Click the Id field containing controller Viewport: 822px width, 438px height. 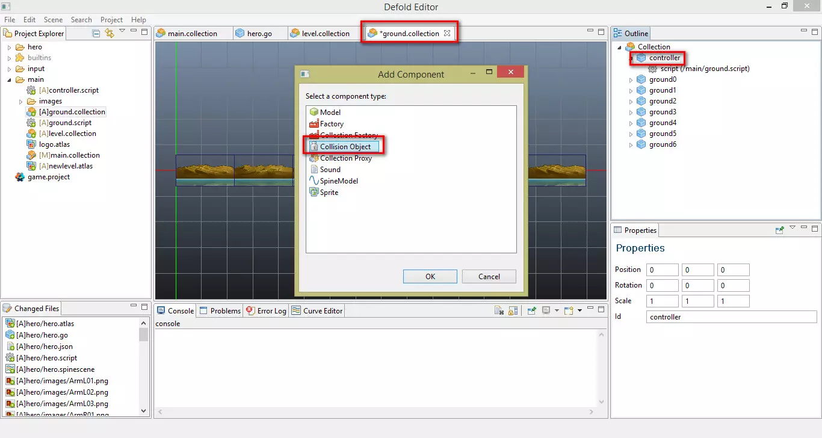731,317
